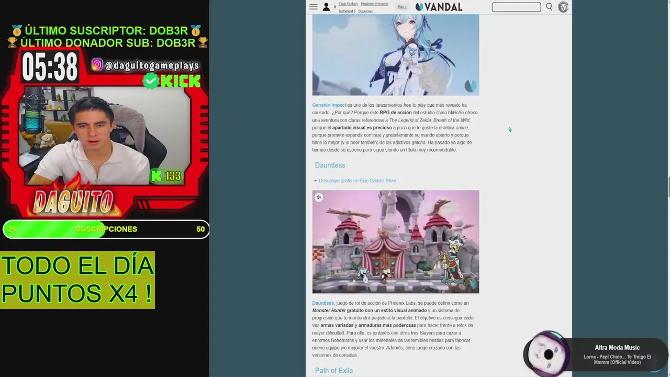670x377 pixels.
Task: Click the Instagram icon in overlay
Action: click(x=97, y=65)
